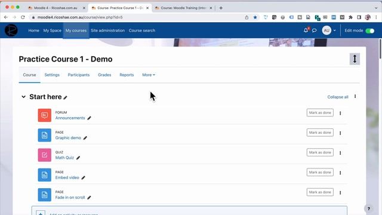Select the Course tab
Viewport: 382px width, 215px height.
(29, 75)
